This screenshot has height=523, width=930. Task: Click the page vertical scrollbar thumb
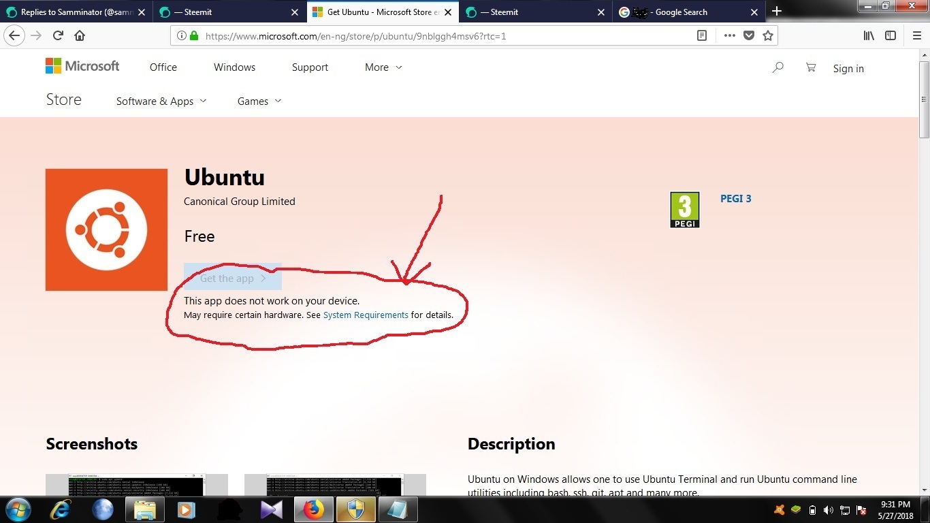pos(924,99)
